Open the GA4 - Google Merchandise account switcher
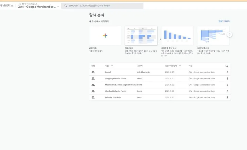 [x=37, y=6]
